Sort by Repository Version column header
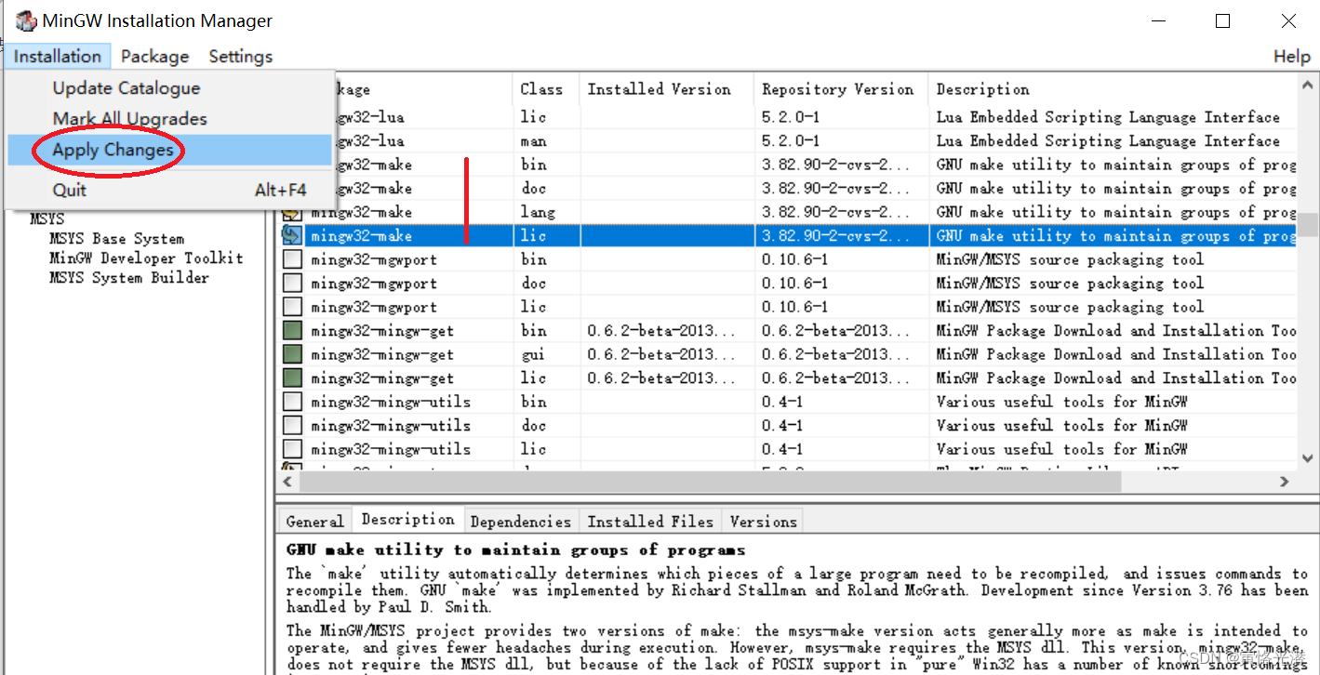Viewport: 1320px width, 675px height. click(x=841, y=89)
